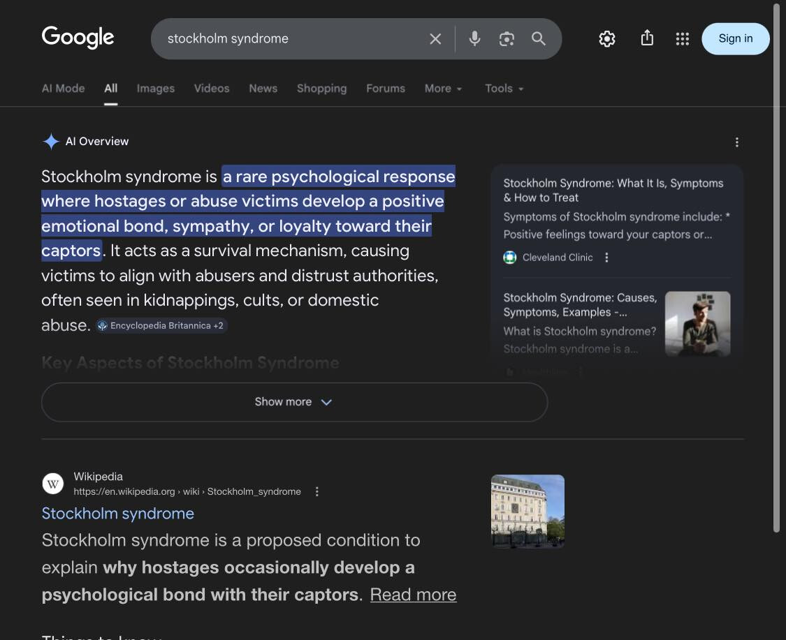Screen dimensions: 786x640
Task: Open AI Overview three-dot options menu
Action: (x=736, y=142)
